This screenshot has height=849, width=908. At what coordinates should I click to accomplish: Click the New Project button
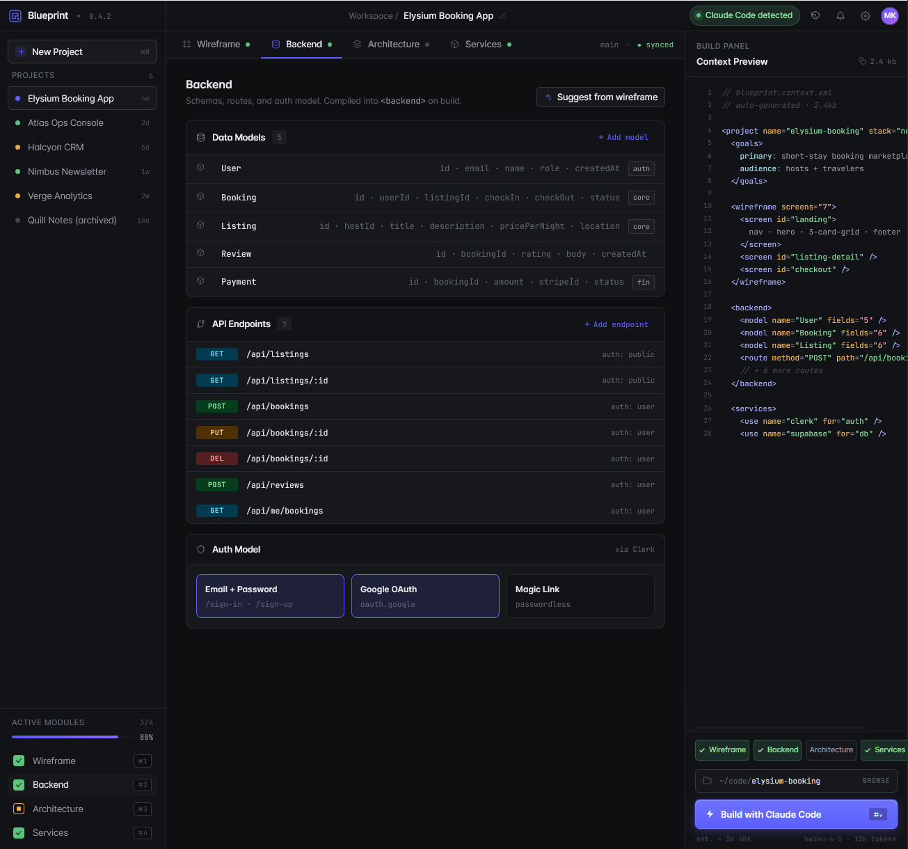[x=82, y=51]
